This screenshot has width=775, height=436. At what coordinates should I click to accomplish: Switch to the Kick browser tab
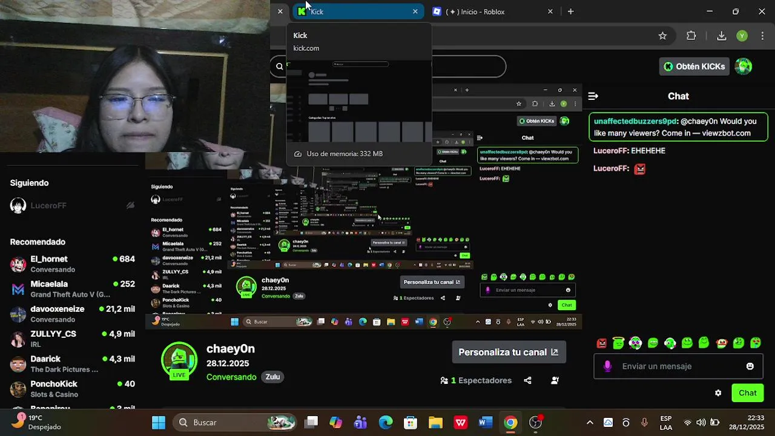pos(357,12)
